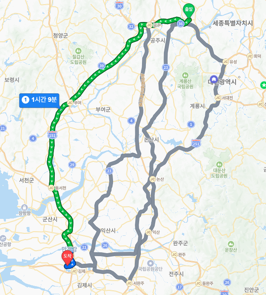Image resolution: width=266 pixels, height=295 pixels.
Task: Click the highway 151 shield
Action: 52,134
